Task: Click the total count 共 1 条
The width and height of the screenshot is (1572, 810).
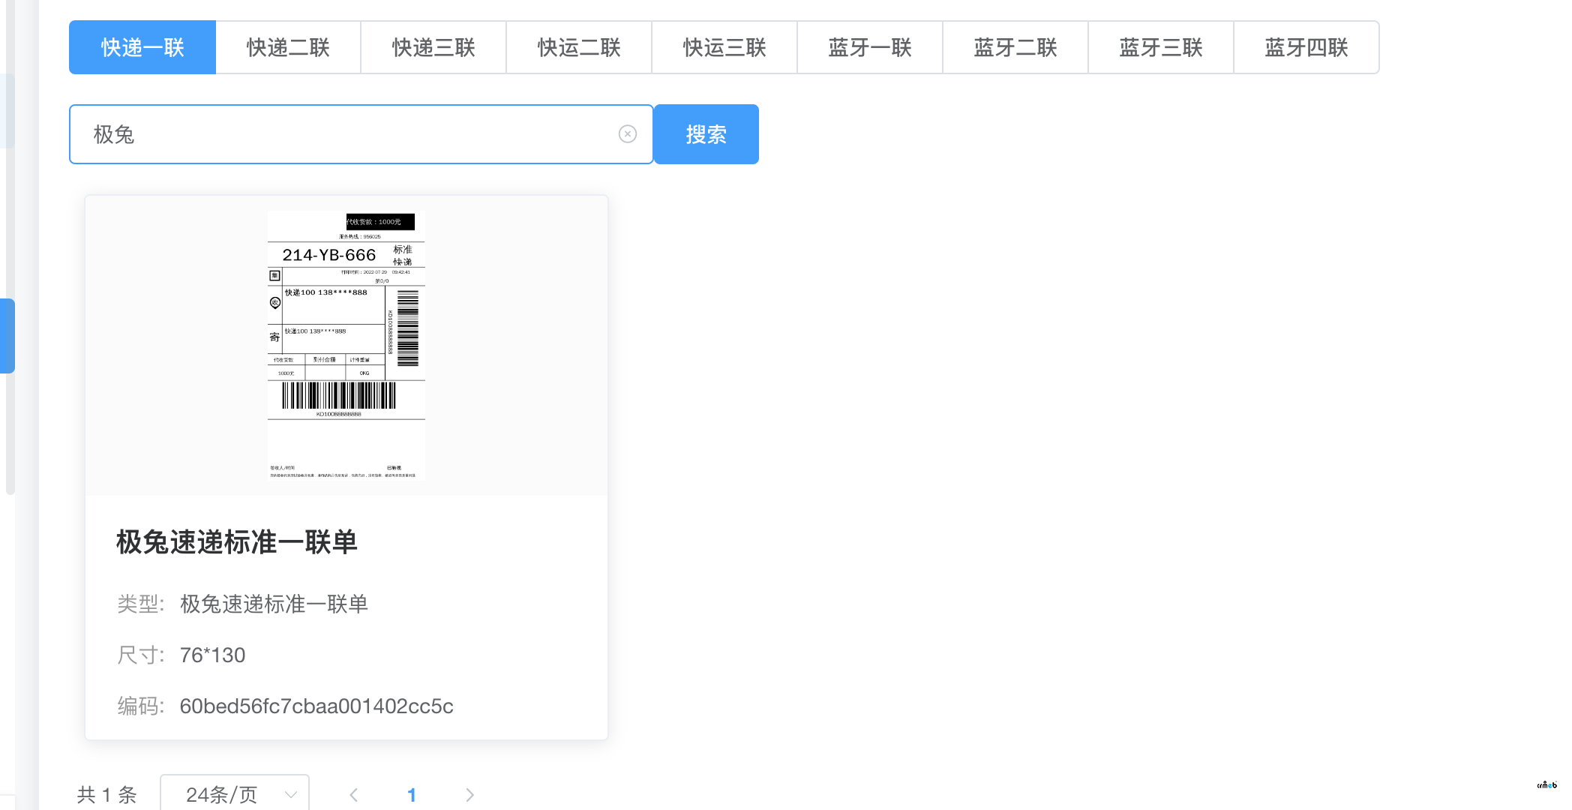Action: [106, 794]
